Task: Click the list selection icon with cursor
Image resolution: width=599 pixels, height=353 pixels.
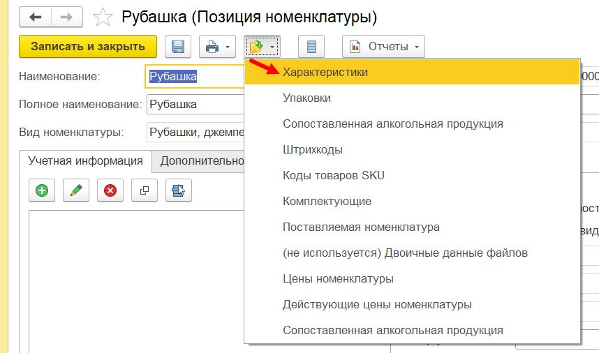Action: coord(179,190)
